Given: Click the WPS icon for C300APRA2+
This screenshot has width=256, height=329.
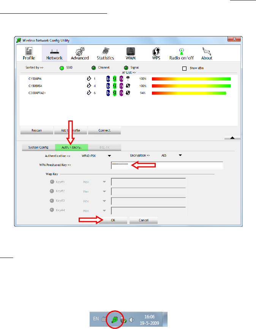Looking at the screenshot, I should [x=128, y=93].
